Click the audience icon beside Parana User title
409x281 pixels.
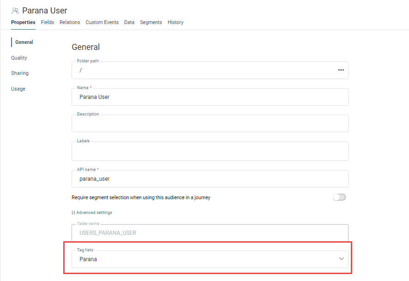tap(15, 11)
